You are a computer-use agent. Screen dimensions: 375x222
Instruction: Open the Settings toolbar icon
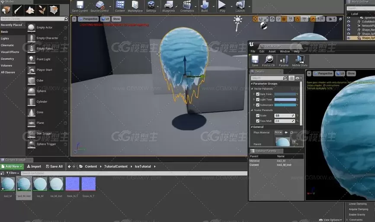pos(151,6)
